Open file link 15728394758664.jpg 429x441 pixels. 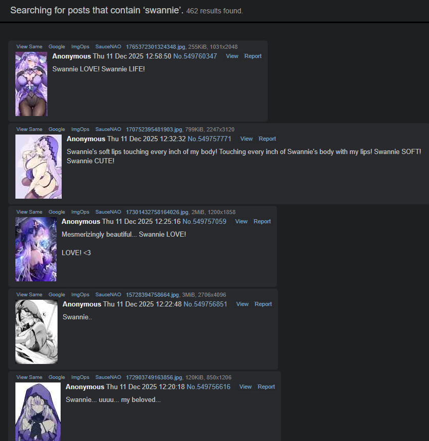152,295
